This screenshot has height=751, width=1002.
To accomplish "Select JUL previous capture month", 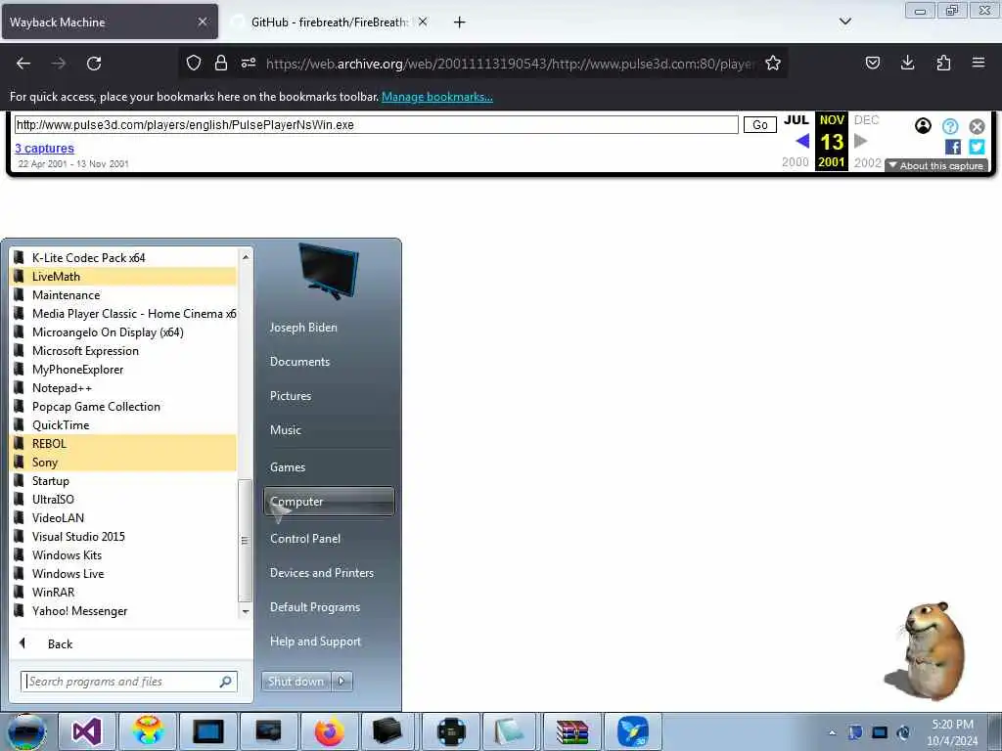I will [x=797, y=120].
